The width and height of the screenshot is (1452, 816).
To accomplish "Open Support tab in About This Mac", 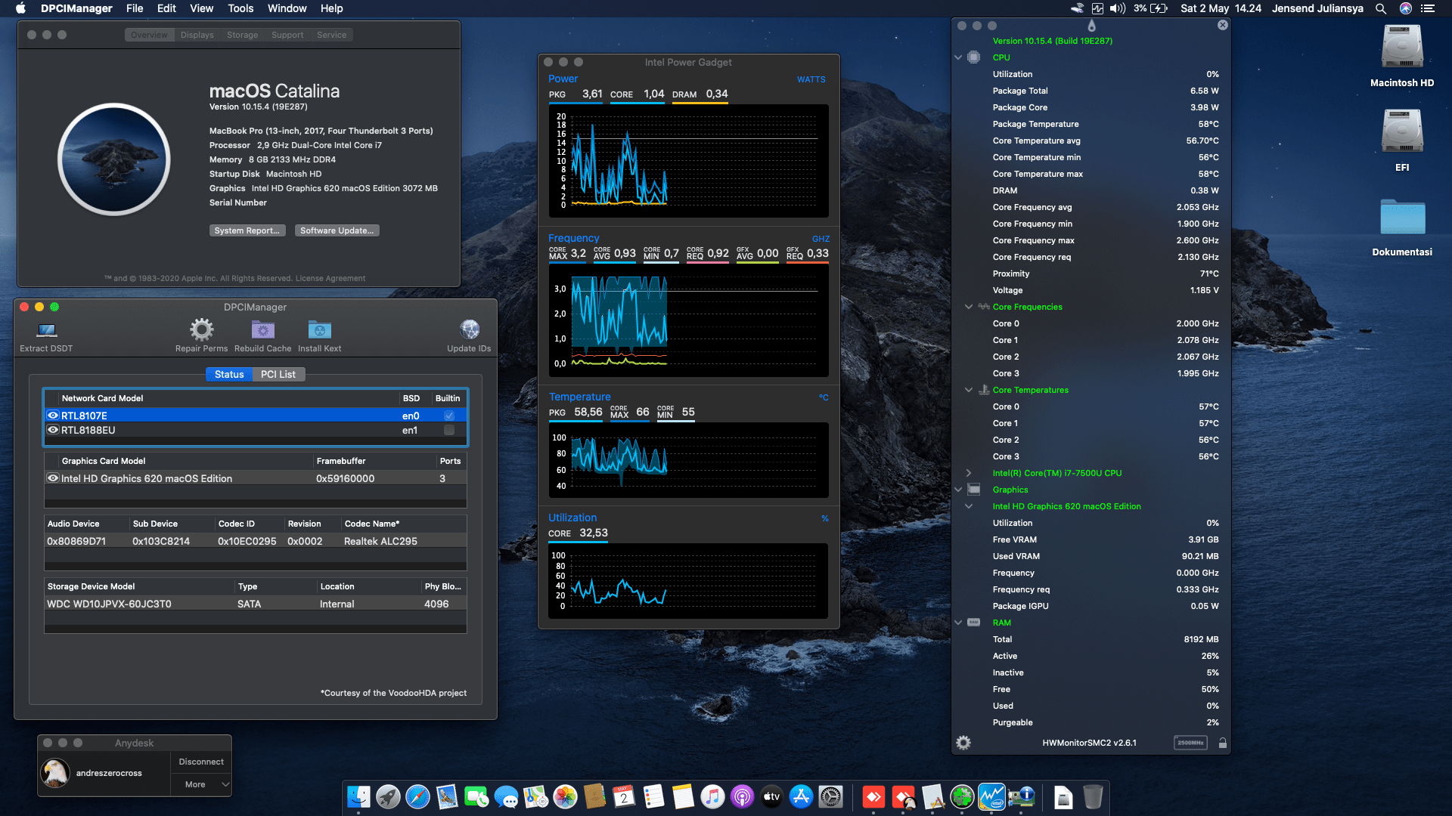I will tap(287, 35).
